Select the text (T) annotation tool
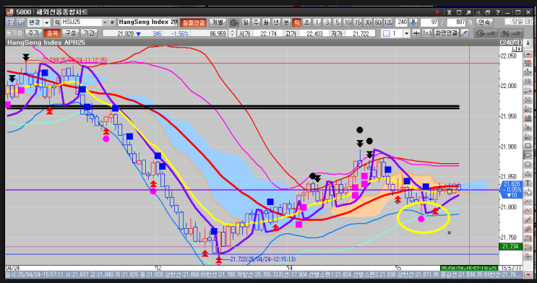This screenshot has height=283, width=537. [x=528, y=183]
